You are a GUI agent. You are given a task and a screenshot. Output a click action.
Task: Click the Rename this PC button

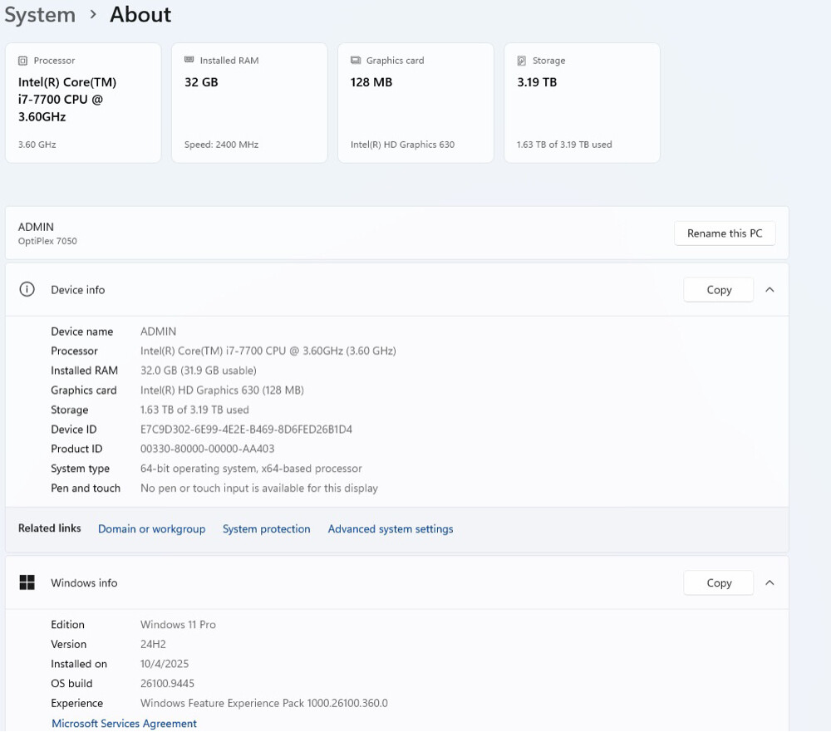725,233
